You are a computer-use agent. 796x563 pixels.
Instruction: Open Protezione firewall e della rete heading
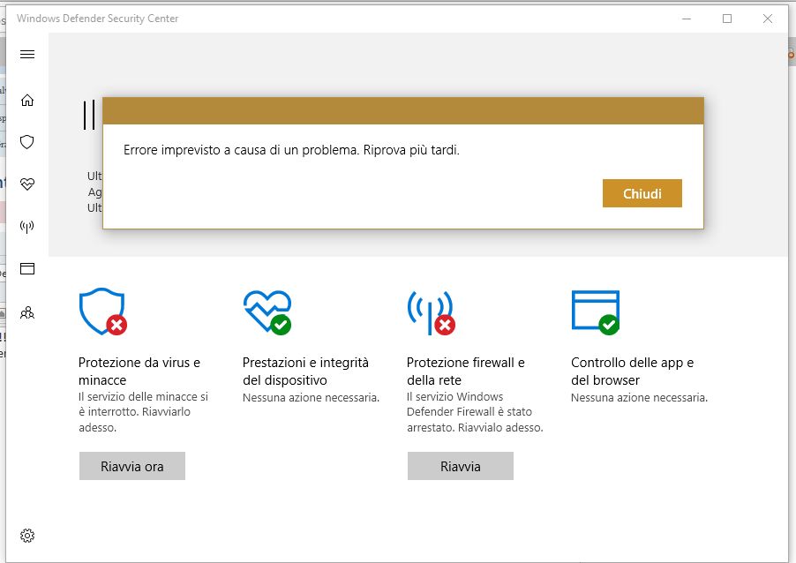pyautogui.click(x=466, y=372)
